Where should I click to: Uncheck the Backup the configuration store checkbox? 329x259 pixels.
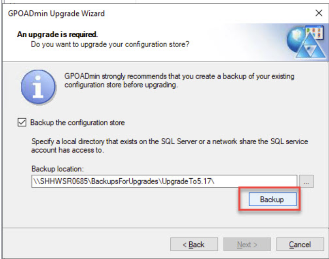pos(22,123)
